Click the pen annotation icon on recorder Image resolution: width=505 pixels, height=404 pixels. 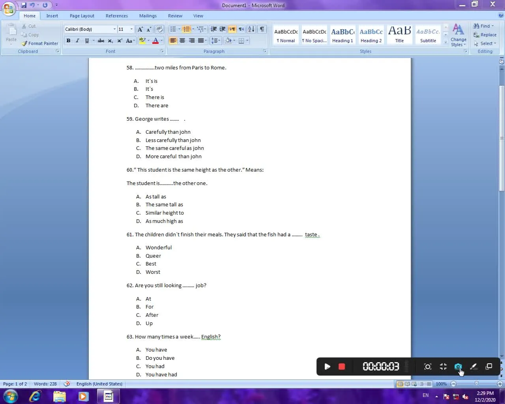click(x=473, y=367)
